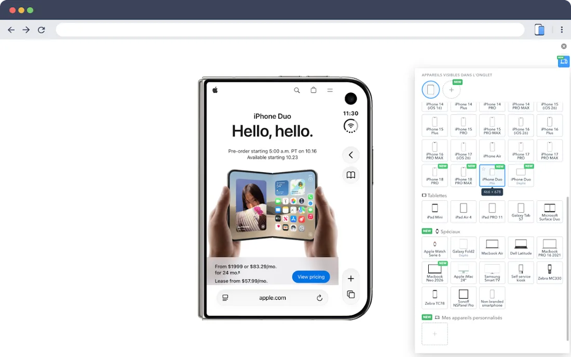Screen dimensions: 571x357
Task: Choose the Apple iMac 24" device
Action: 463,272
